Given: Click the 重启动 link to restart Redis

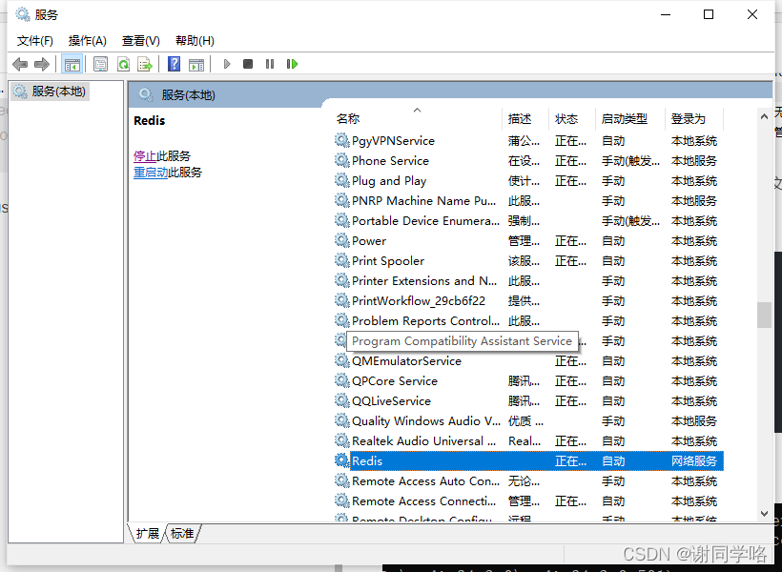Looking at the screenshot, I should (x=151, y=173).
